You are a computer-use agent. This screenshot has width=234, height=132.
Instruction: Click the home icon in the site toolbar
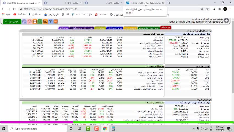tap(29, 21)
